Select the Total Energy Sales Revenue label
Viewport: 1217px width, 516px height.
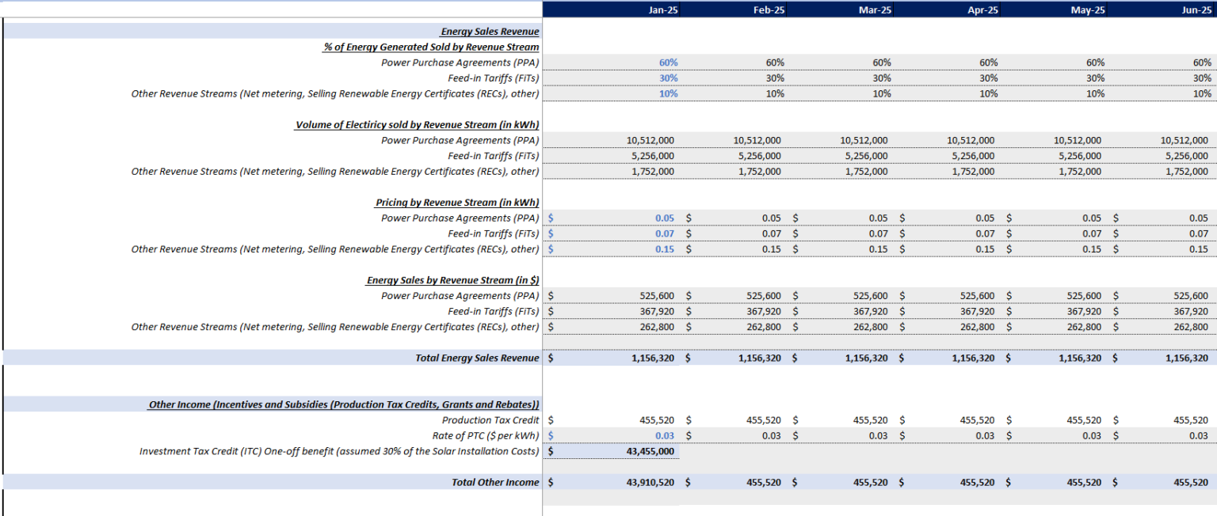click(x=477, y=358)
